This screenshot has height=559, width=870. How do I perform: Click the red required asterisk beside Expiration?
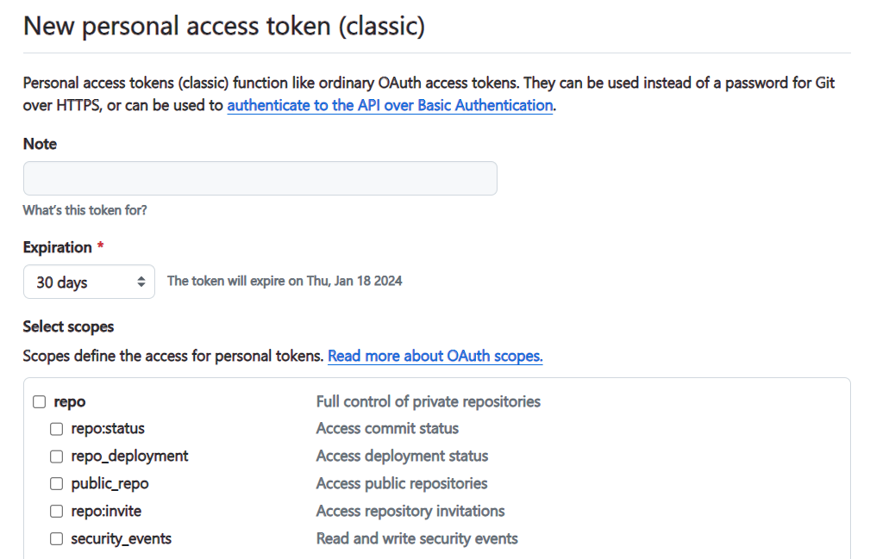click(101, 247)
